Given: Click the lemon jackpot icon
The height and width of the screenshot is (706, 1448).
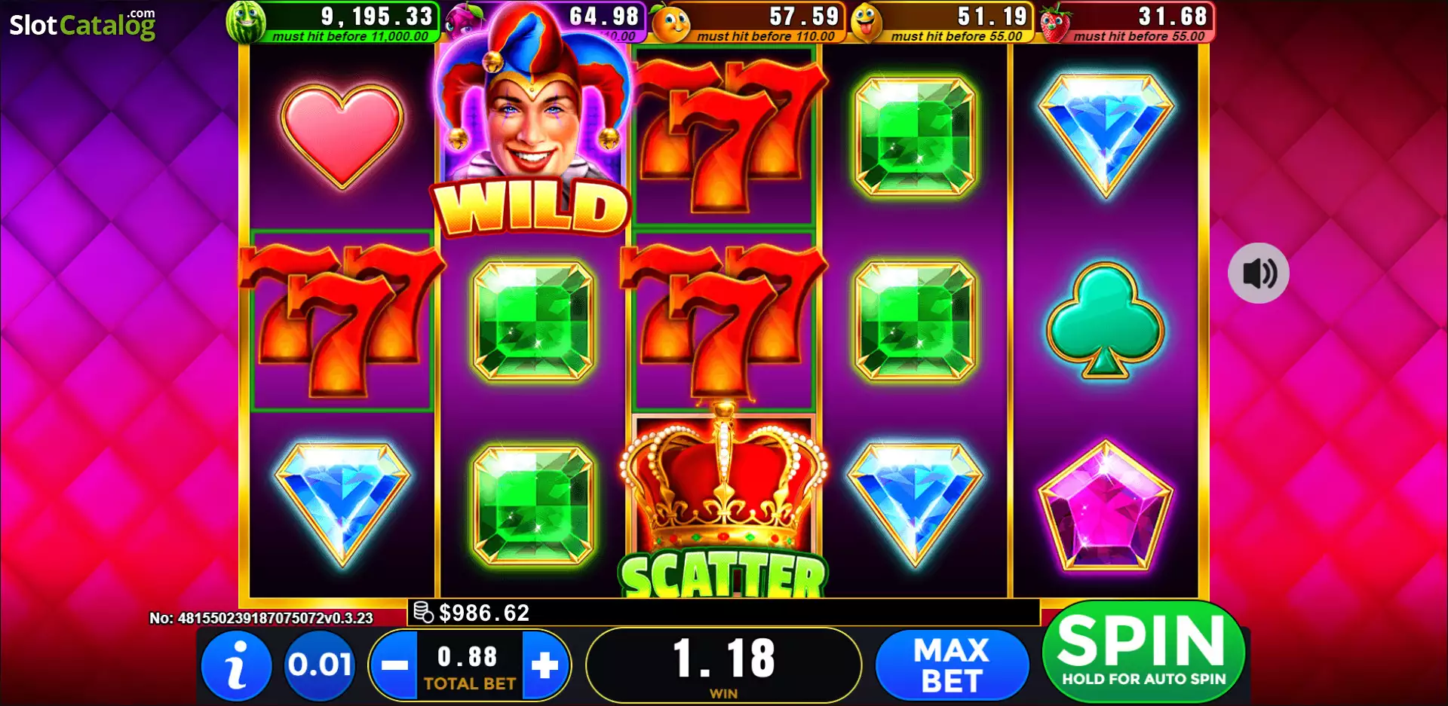Looking at the screenshot, I should click(x=866, y=22).
